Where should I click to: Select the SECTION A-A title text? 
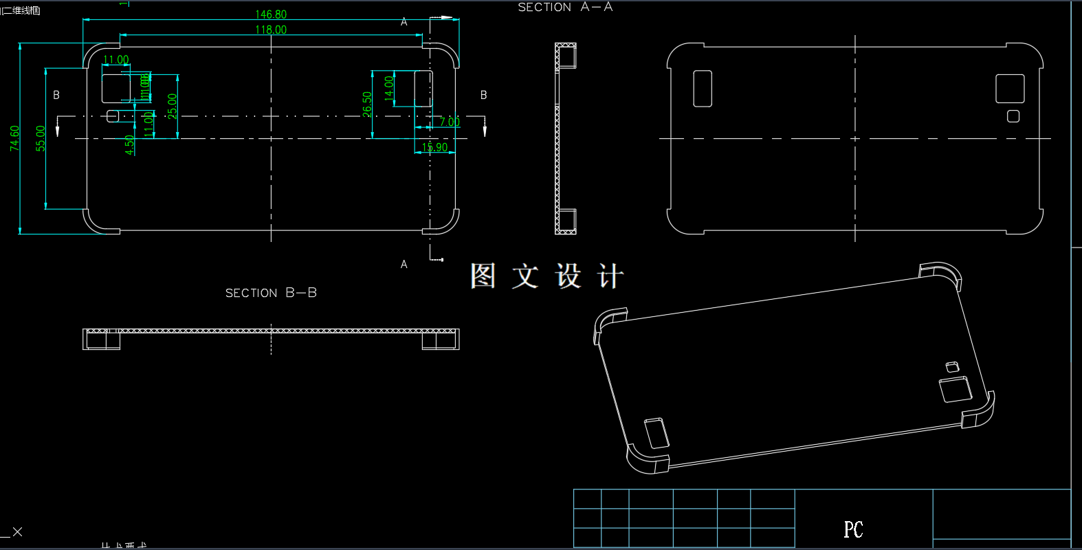[565, 7]
